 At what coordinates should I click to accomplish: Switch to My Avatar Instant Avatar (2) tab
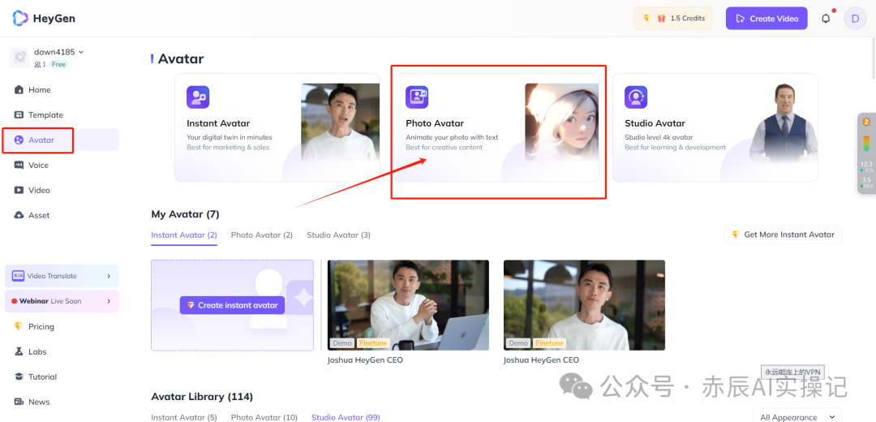[x=184, y=235]
